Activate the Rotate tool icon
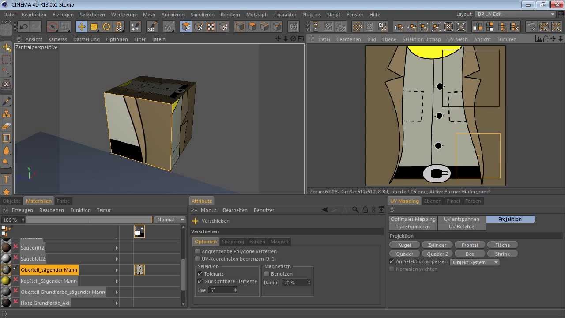Viewport: 565px width, 318px height. coord(106,26)
